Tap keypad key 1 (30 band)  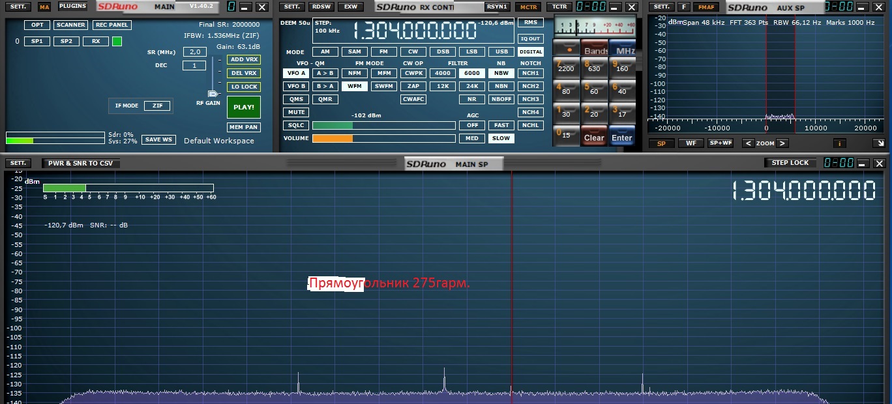565,111
